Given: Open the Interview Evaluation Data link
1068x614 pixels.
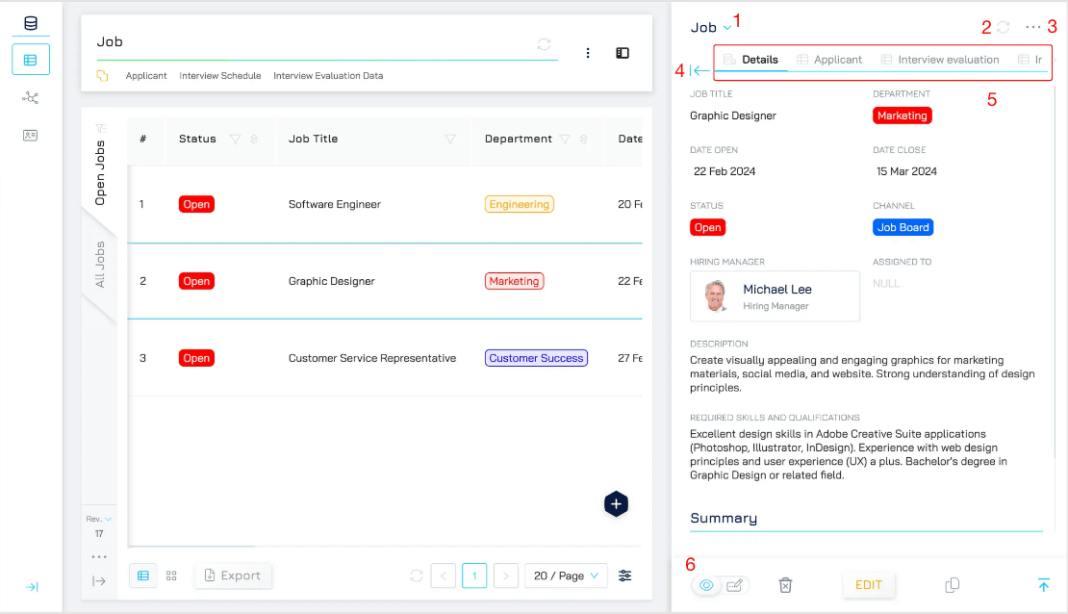Looking at the screenshot, I should (328, 76).
